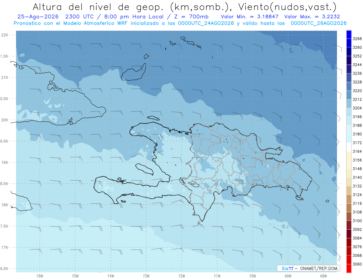Pick the colorbar swatch between 3212 and 3204
Screen dimensions: 363x280
[349, 103]
